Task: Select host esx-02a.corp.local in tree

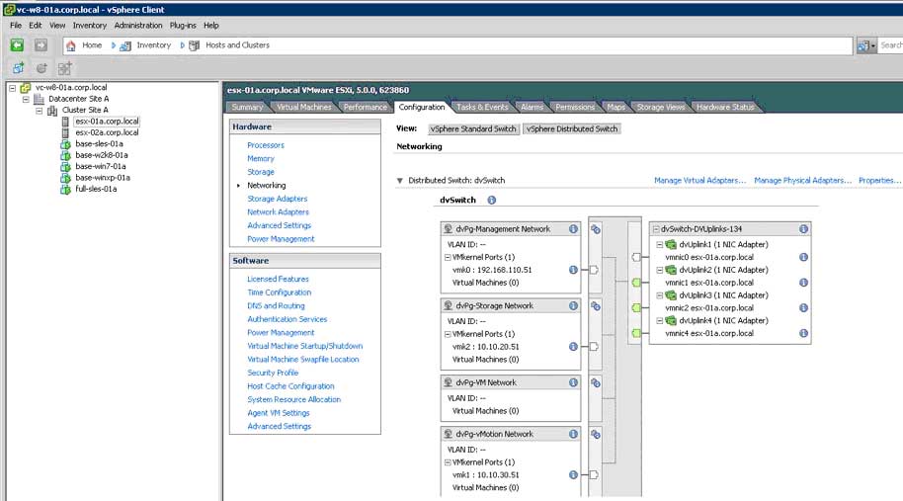Action: tap(107, 132)
